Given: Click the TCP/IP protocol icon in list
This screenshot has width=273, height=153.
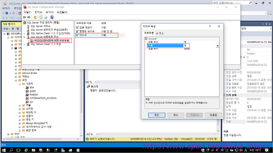Looking at the screenshot, I should pyautogui.click(x=77, y=35).
